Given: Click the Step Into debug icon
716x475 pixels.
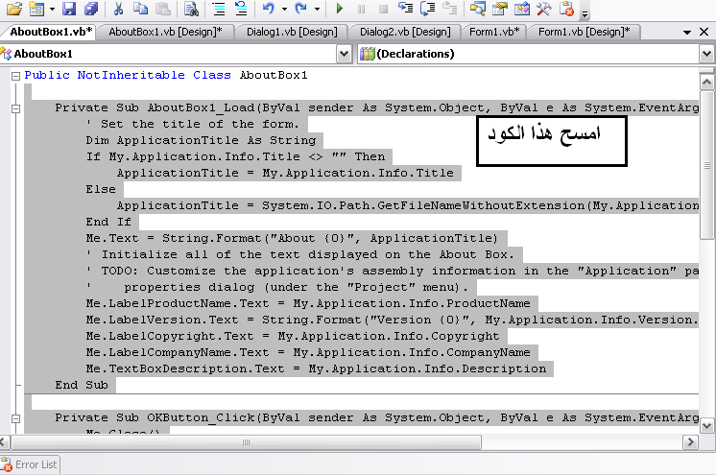Looking at the screenshot, I should pyautogui.click(x=405, y=10).
